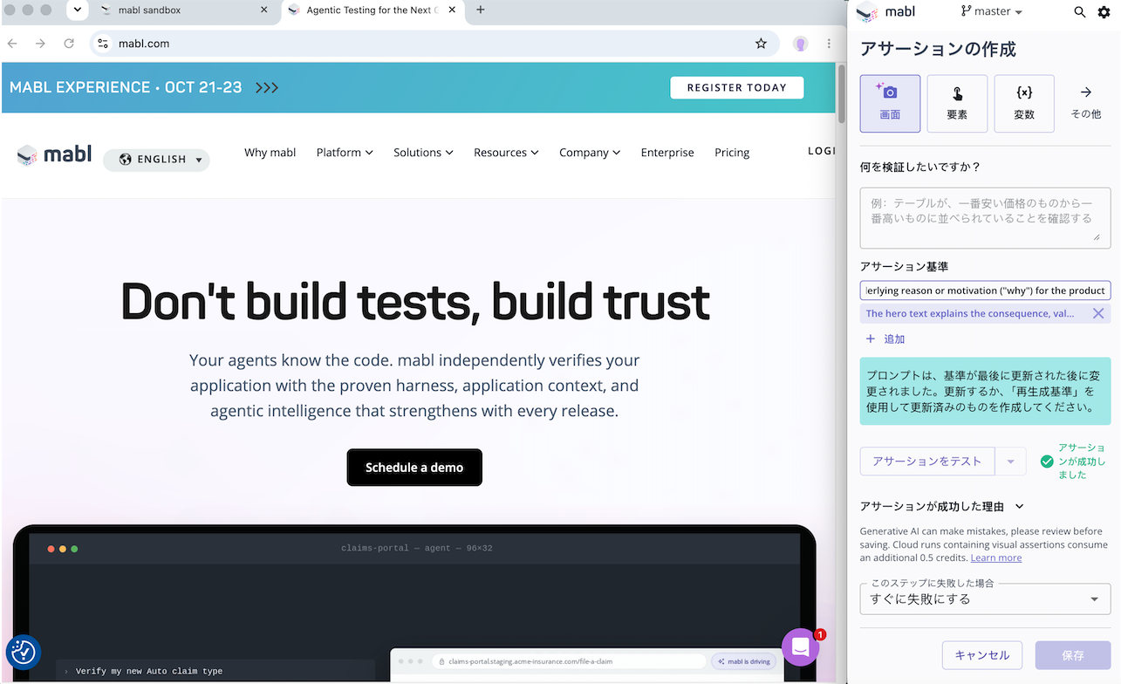Viewport: 1121px width, 684px height.
Task: Open the chat widget bubble
Action: (x=800, y=647)
